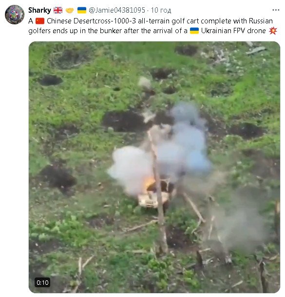Viewport: 285px width, 297px height.
Task: Open the Sharky display name link
Action: (39, 10)
